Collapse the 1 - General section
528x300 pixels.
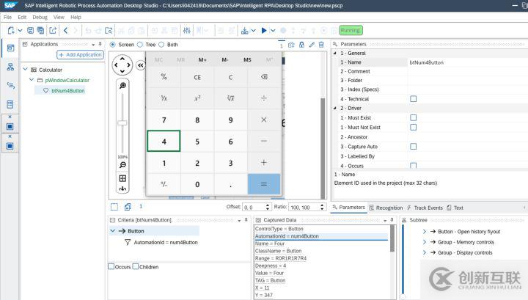click(x=334, y=54)
